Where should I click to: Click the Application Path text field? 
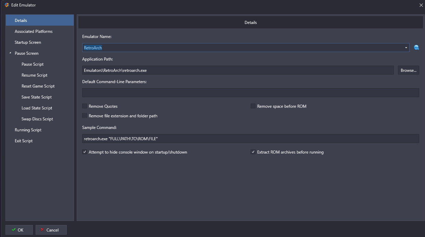[x=238, y=70]
